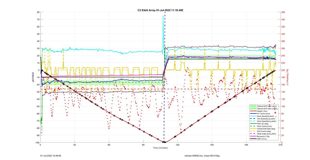Select the "320" tick on the heading axis
The image size is (310, 160).
tap(284, 26)
